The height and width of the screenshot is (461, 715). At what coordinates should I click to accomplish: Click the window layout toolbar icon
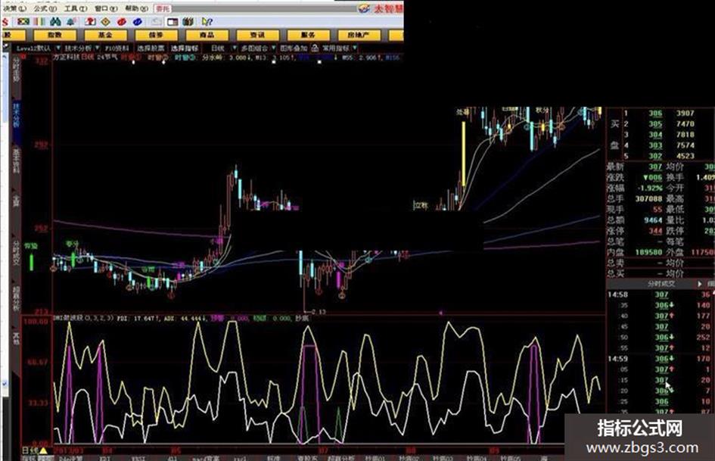click(x=173, y=21)
